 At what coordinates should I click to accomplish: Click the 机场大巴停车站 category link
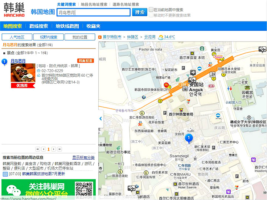[x=60, y=168]
